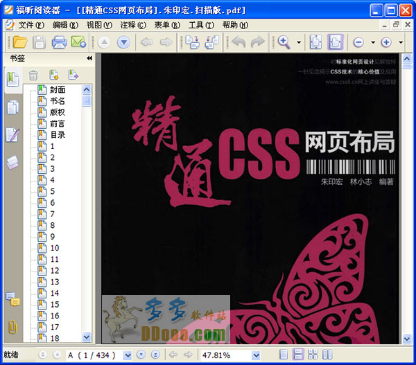416x365 pixels.
Task: Open the zoom tool dropdown arrow
Action: click(299, 42)
